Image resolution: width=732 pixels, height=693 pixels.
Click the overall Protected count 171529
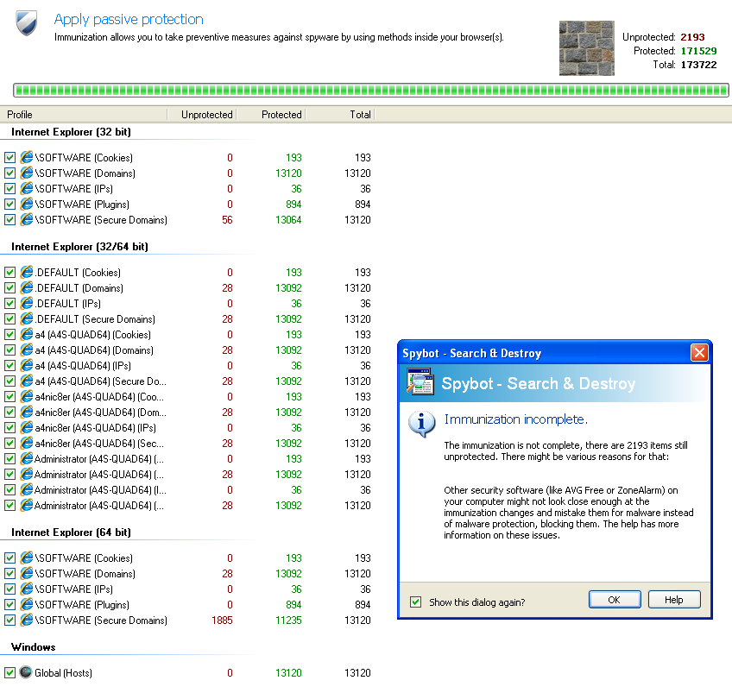(699, 51)
